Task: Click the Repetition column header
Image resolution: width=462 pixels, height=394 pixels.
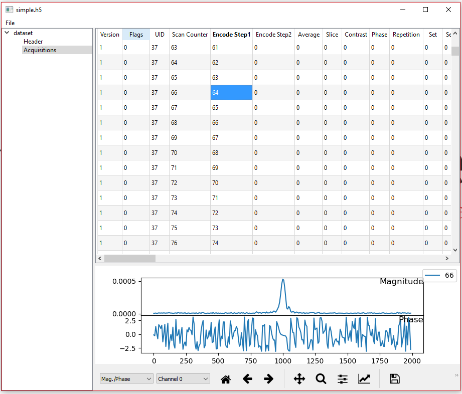Action: click(406, 35)
